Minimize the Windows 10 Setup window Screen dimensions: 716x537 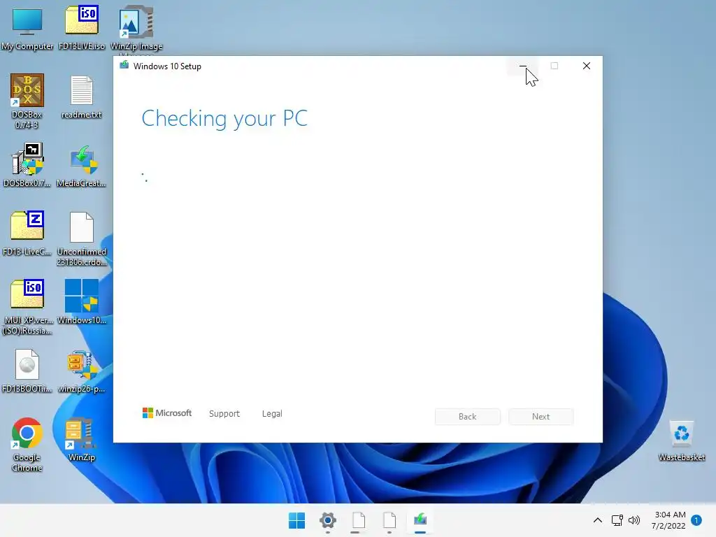pos(523,66)
